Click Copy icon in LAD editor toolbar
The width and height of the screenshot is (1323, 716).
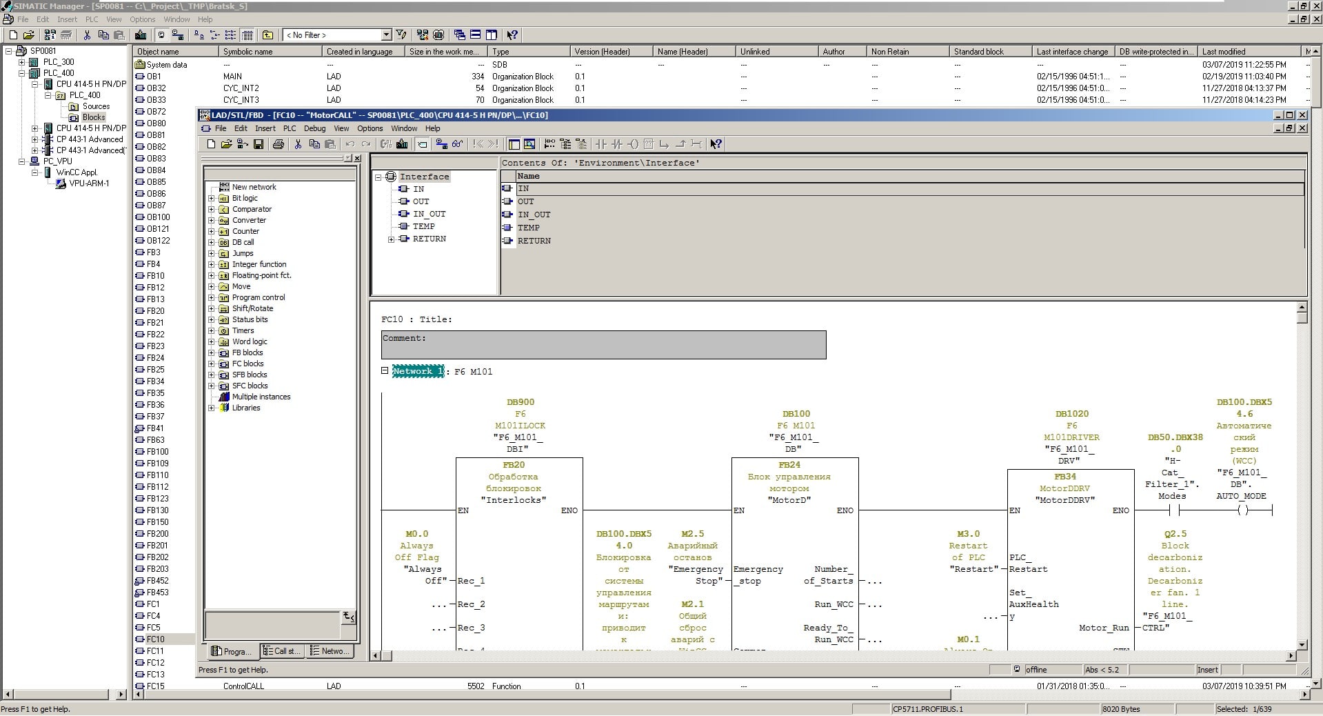[x=314, y=144]
